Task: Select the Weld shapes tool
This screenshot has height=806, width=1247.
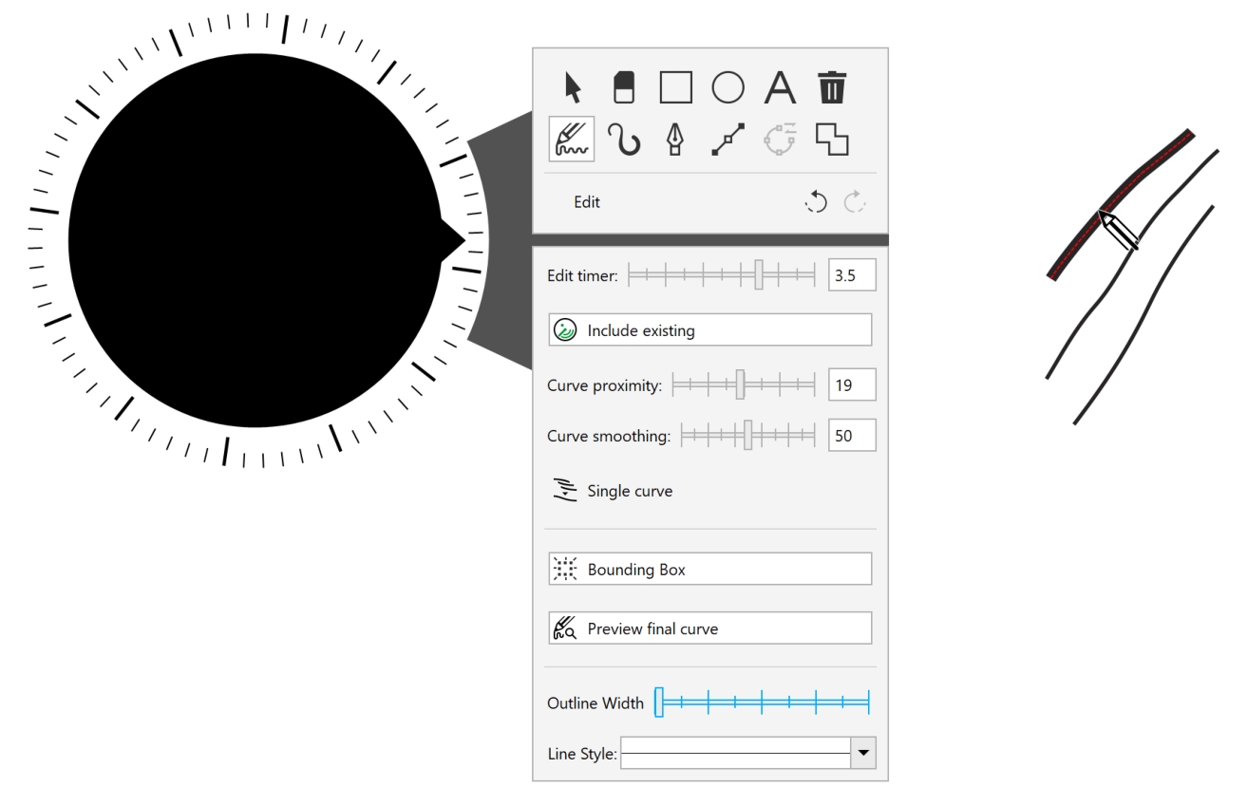Action: pyautogui.click(x=832, y=141)
